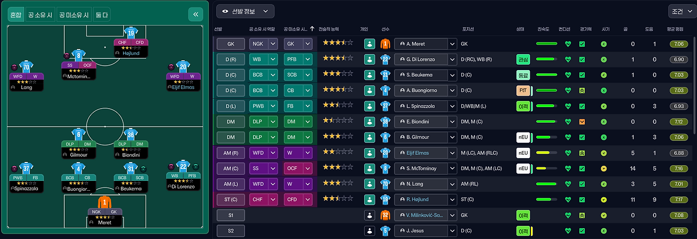Image resolution: width=697 pixels, height=239 pixels.
Task: Click orange match fitness icon in Biondini row
Action: pyautogui.click(x=582, y=122)
